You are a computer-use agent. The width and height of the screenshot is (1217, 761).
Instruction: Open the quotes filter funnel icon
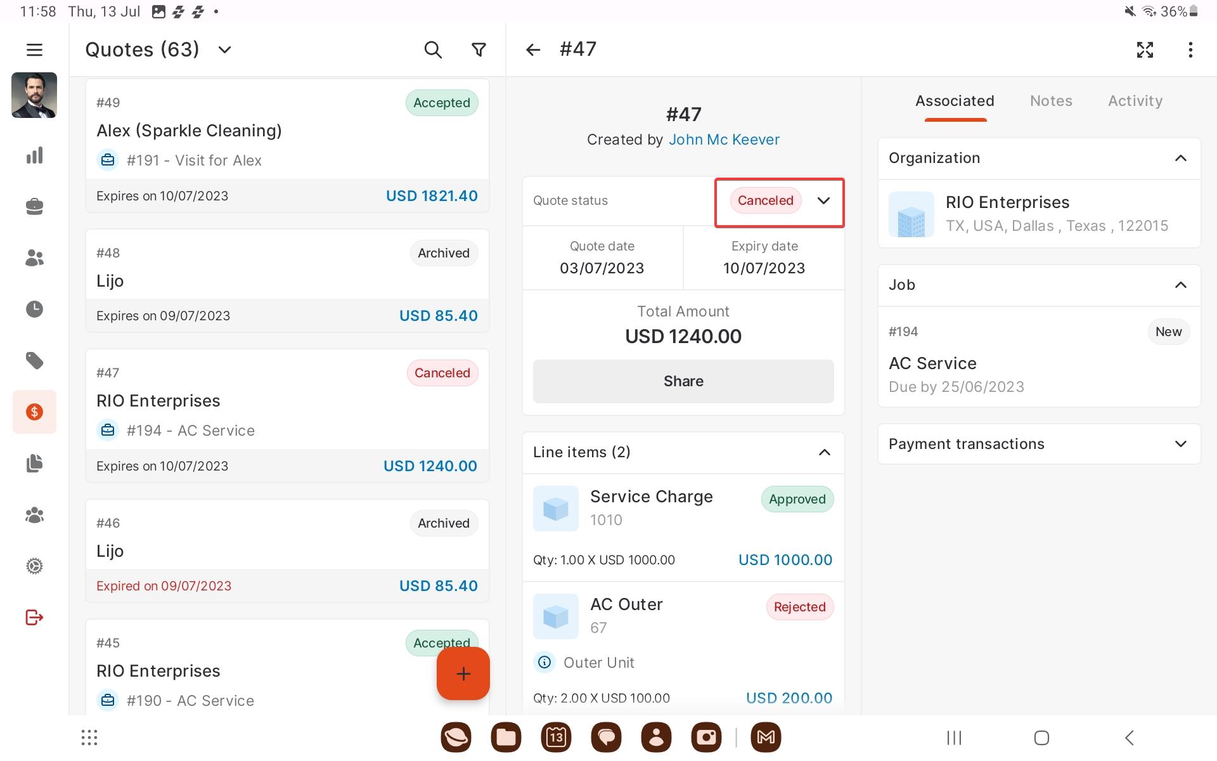click(479, 49)
